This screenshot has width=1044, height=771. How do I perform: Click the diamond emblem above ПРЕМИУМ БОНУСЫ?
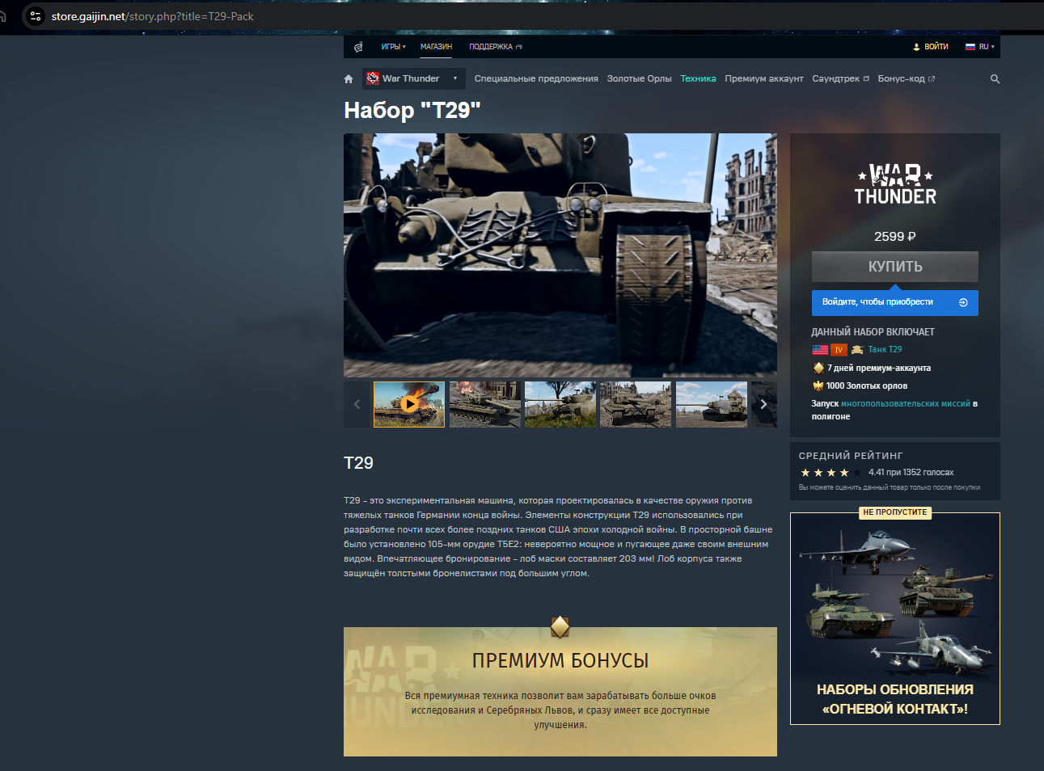click(x=560, y=626)
